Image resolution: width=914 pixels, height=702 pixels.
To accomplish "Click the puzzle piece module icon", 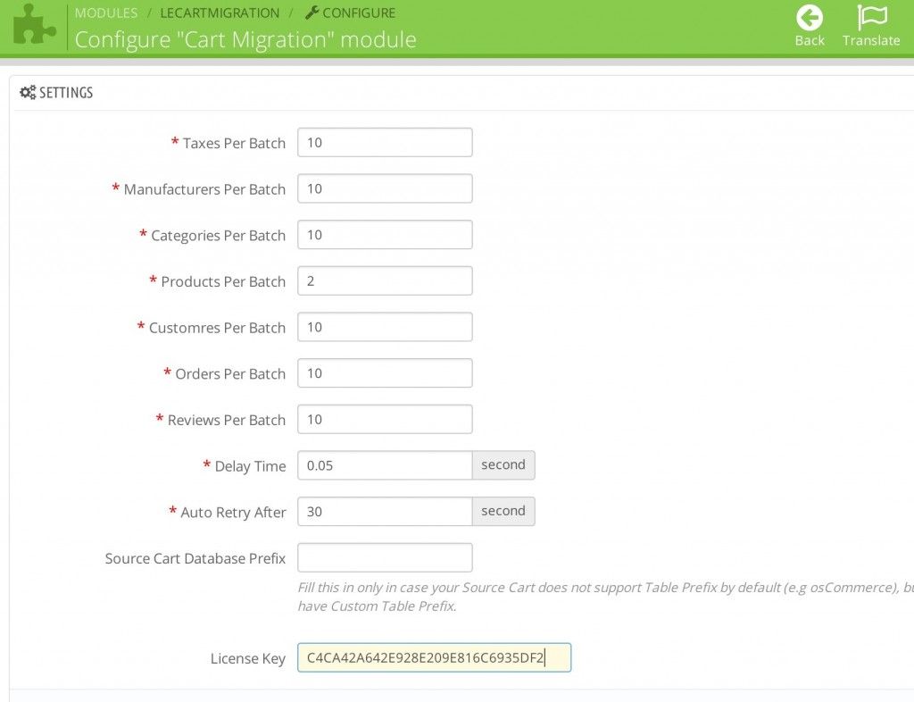I will pyautogui.click(x=35, y=25).
